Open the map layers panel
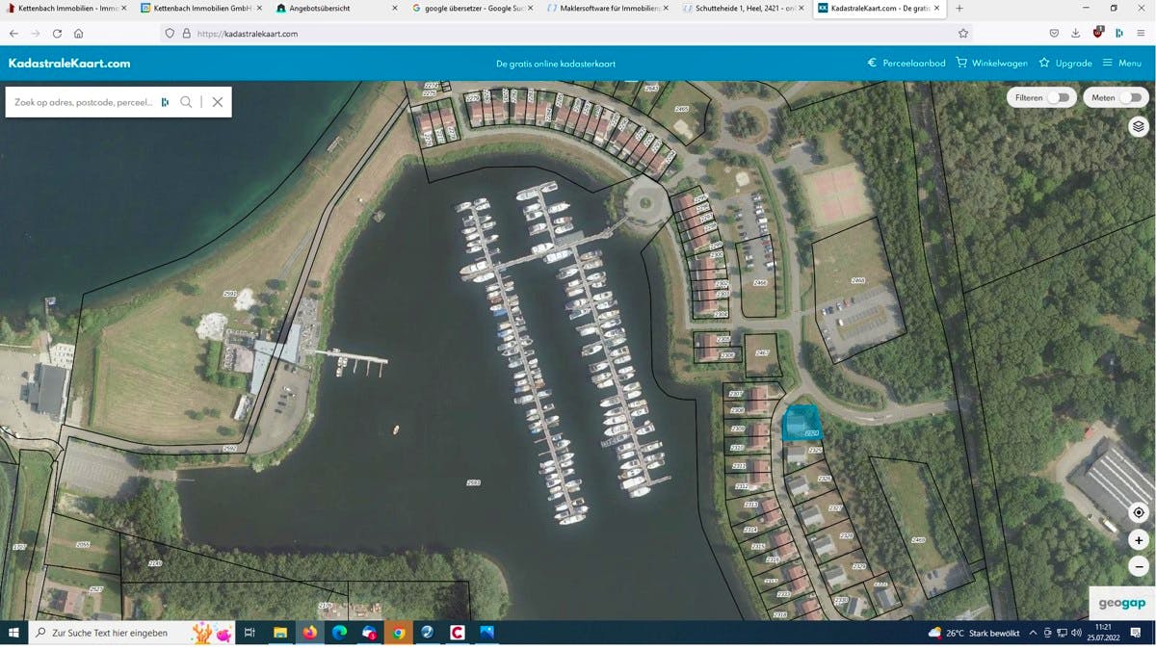The image size is (1156, 650). tap(1138, 126)
